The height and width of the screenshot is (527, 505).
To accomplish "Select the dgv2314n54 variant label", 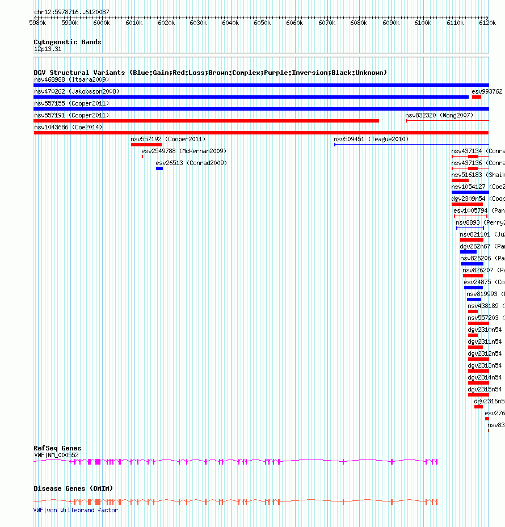I will click(485, 377).
